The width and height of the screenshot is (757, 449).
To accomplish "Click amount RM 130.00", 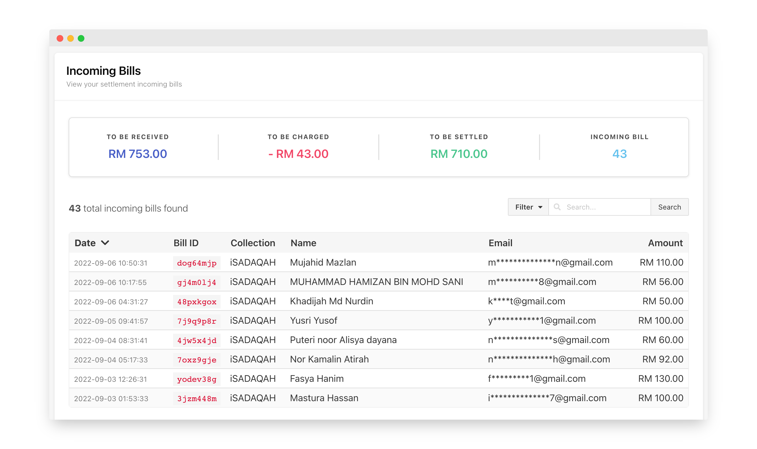I will [x=660, y=379].
